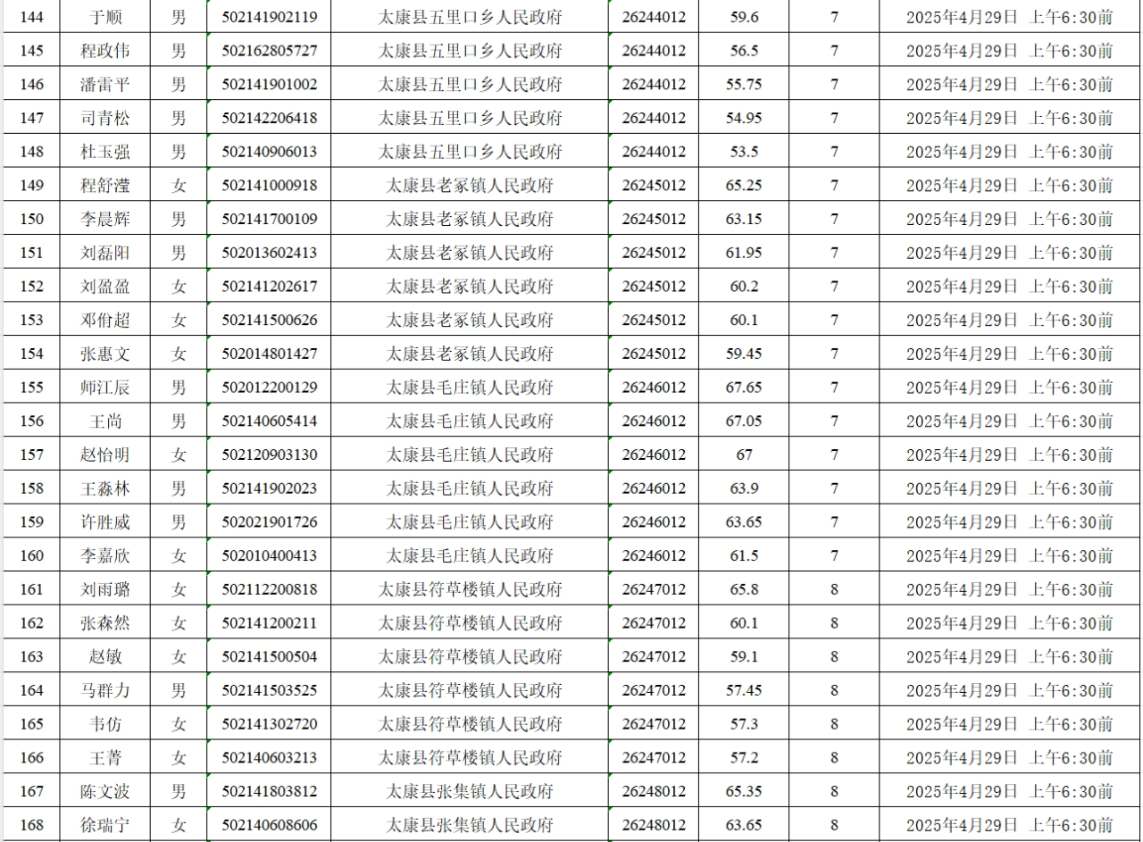The image size is (1143, 842).
Task: Click position code cell for 李嘉欣
Action: pos(654,555)
